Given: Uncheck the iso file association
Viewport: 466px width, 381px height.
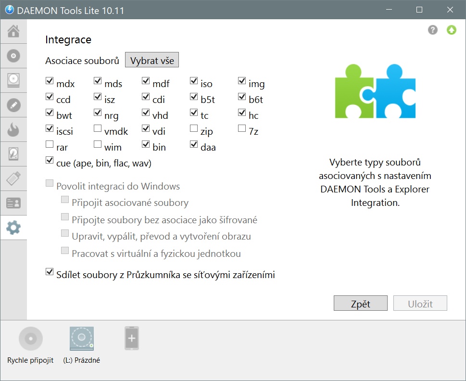Looking at the screenshot, I should 194,80.
